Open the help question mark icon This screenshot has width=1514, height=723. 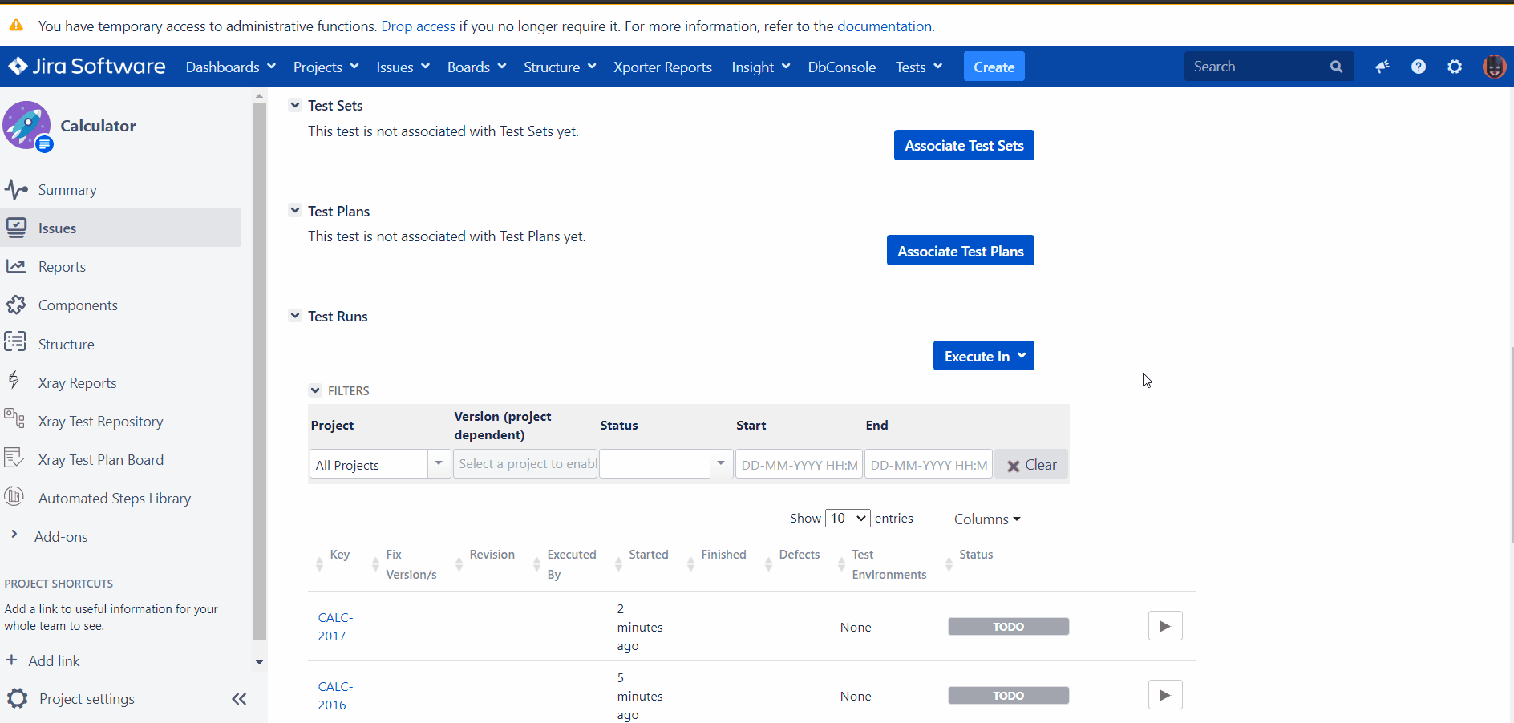(1418, 67)
